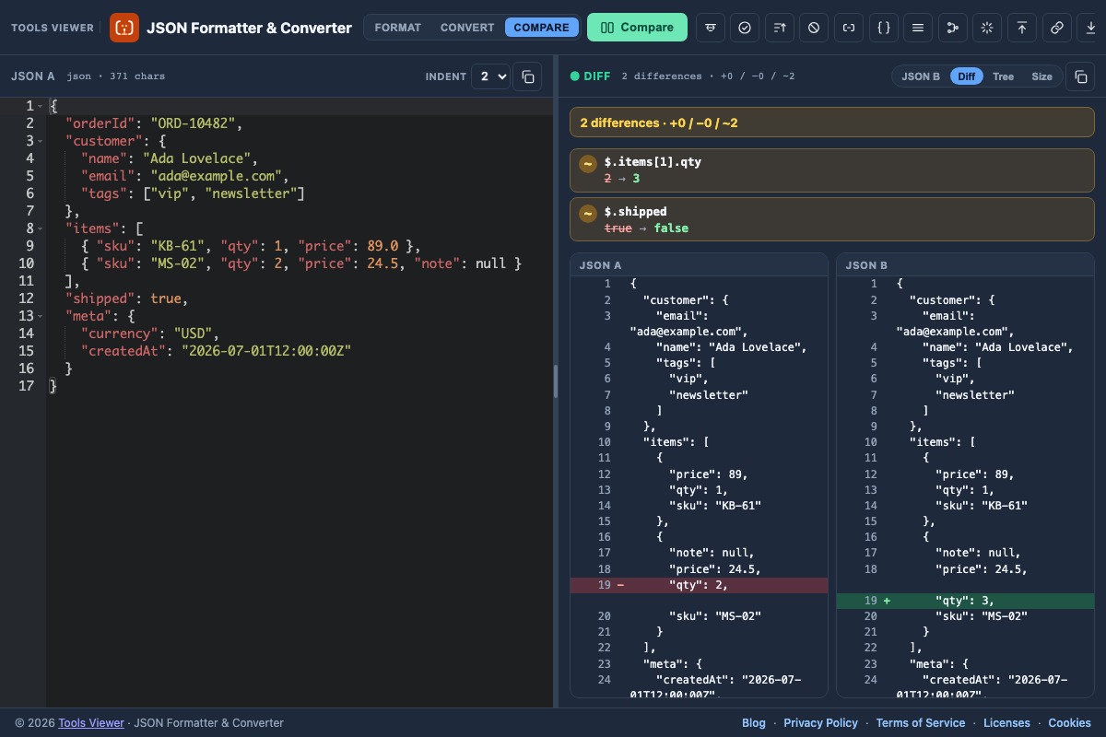Click the branch-nodes icon in toolbar
This screenshot has height=737, width=1106.
pyautogui.click(x=952, y=28)
